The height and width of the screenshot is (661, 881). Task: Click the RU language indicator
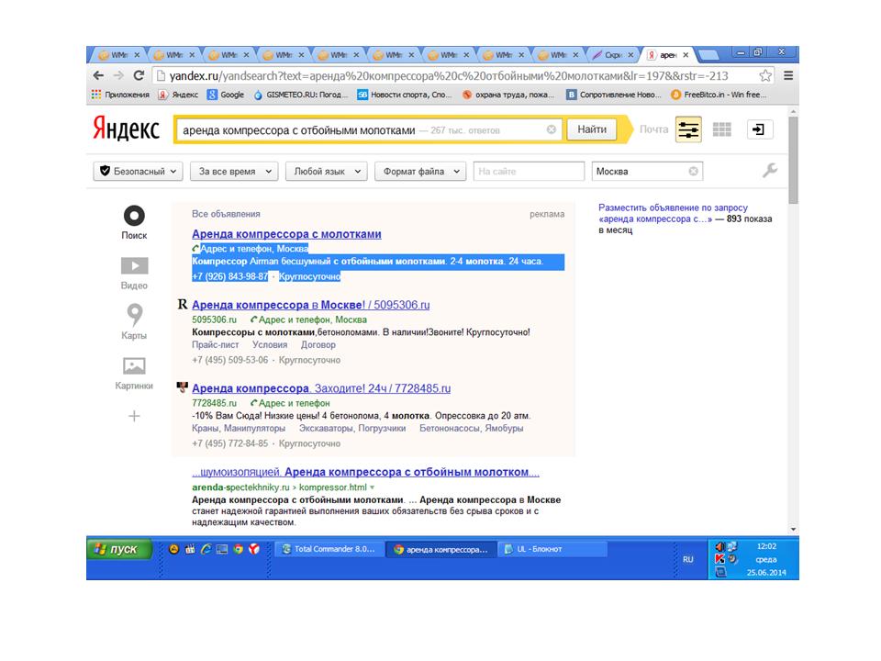click(687, 559)
